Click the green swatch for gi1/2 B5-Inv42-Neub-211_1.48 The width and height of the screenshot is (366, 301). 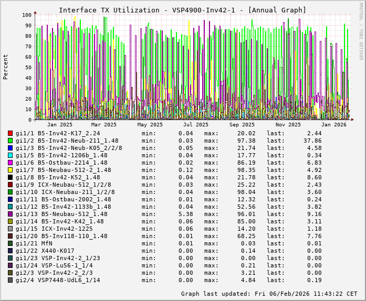(11, 141)
